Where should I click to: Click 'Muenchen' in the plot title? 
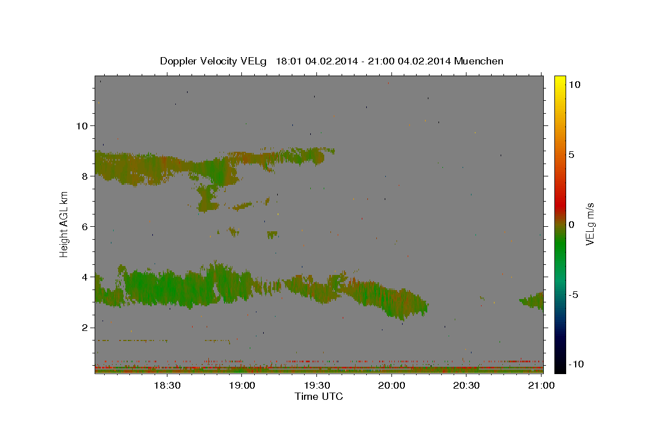click(x=479, y=61)
